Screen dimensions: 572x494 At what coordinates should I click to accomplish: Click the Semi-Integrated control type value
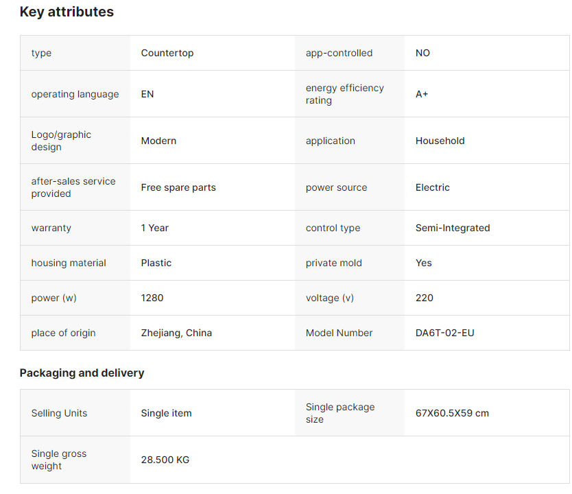coord(453,228)
